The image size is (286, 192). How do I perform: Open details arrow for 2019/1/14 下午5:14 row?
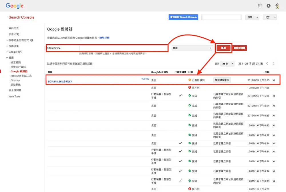274,106
